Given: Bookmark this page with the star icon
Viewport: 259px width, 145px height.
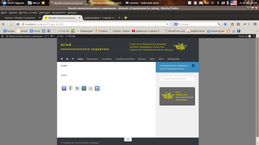Looking at the screenshot, I should 232,24.
